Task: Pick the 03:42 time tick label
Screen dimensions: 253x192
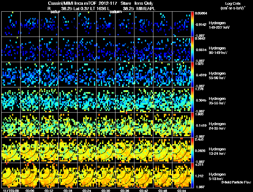Action: 144,190
